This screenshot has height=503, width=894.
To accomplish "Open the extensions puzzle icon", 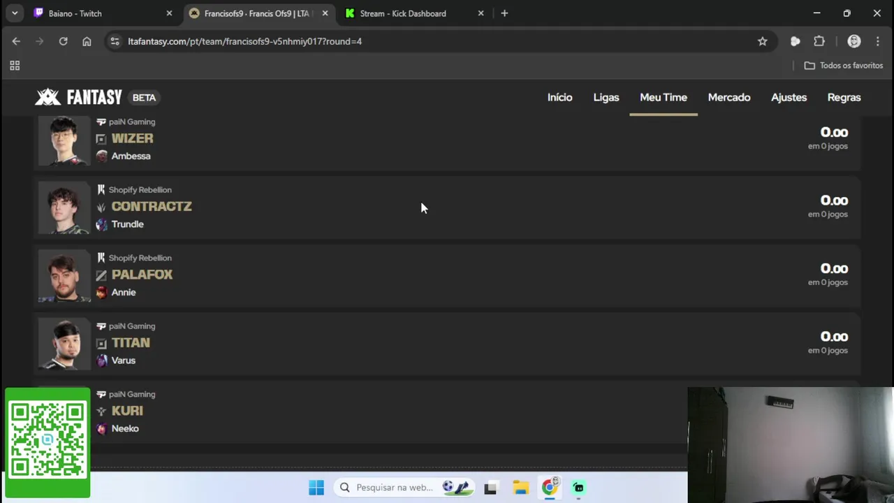I will click(x=819, y=41).
